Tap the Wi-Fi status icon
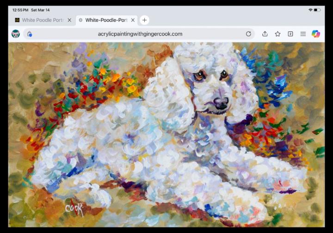This screenshot has width=333, height=233. point(310,10)
